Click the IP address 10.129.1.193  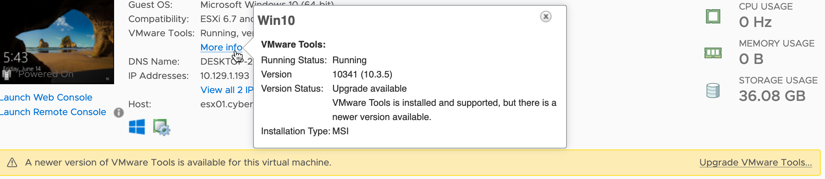[x=225, y=76]
